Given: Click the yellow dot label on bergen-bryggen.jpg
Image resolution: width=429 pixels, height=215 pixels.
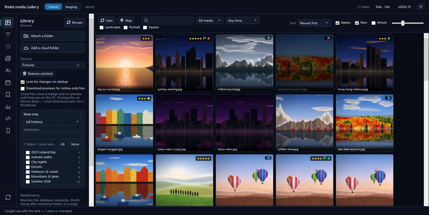Looking at the screenshot, I should coord(148,99).
